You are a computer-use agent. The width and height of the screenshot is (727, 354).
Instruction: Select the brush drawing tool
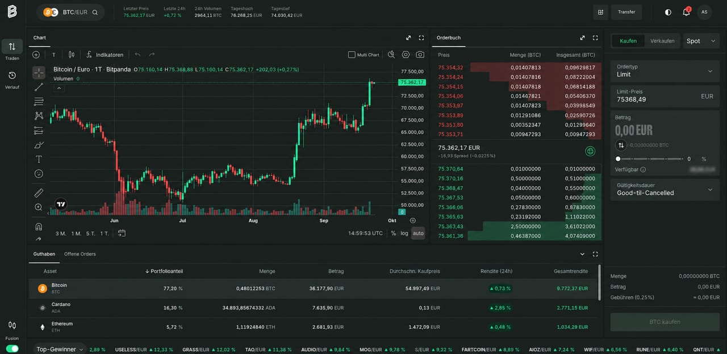tap(39, 145)
